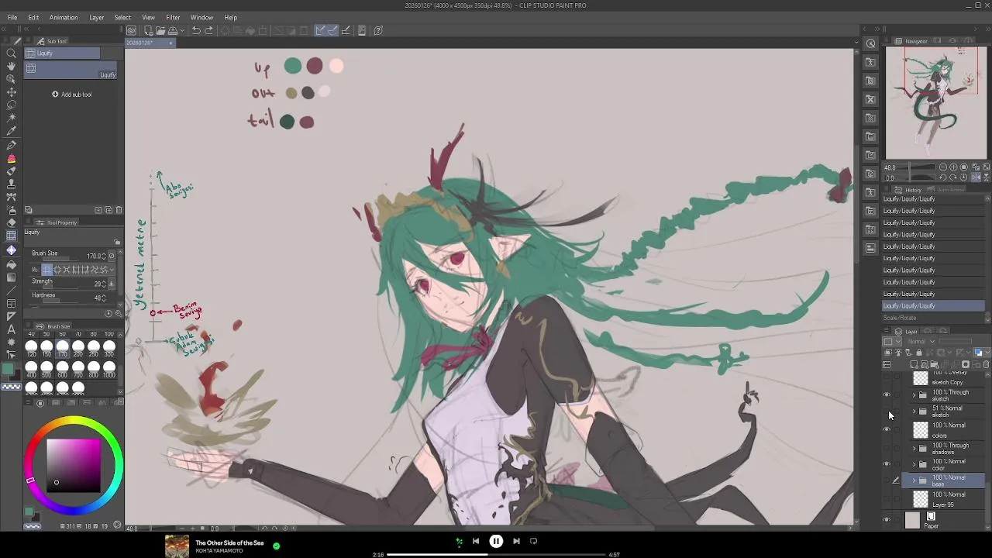The width and height of the screenshot is (992, 558).
Task: Select the Move Layer tool
Action: click(11, 92)
